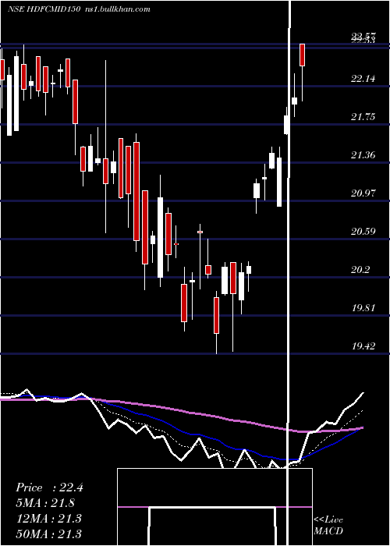Viewport: 390px width, 546px height.
Task: Select the 21.36 price axis label
Action: (x=363, y=155)
